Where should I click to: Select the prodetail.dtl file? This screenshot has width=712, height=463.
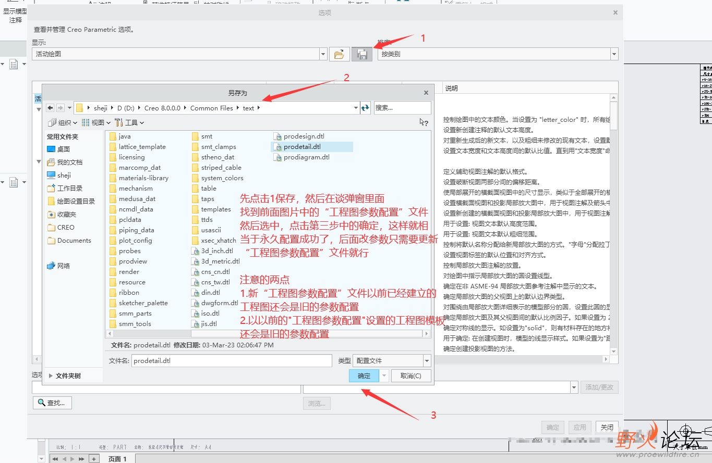tap(312, 147)
